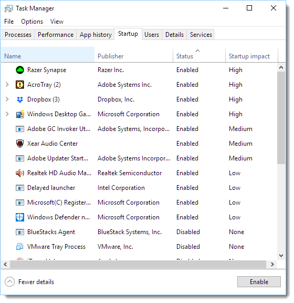Click the Adobe GC Invoker Utility icon
This screenshot has height=303, width=294.
point(20,129)
